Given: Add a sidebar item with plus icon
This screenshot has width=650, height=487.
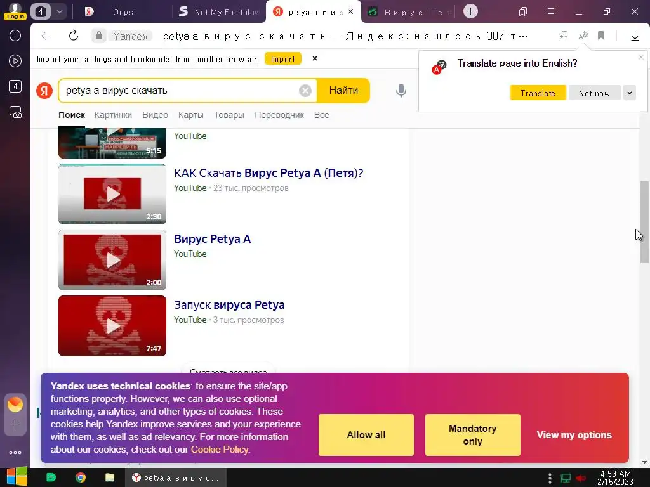Looking at the screenshot, I should point(15,425).
